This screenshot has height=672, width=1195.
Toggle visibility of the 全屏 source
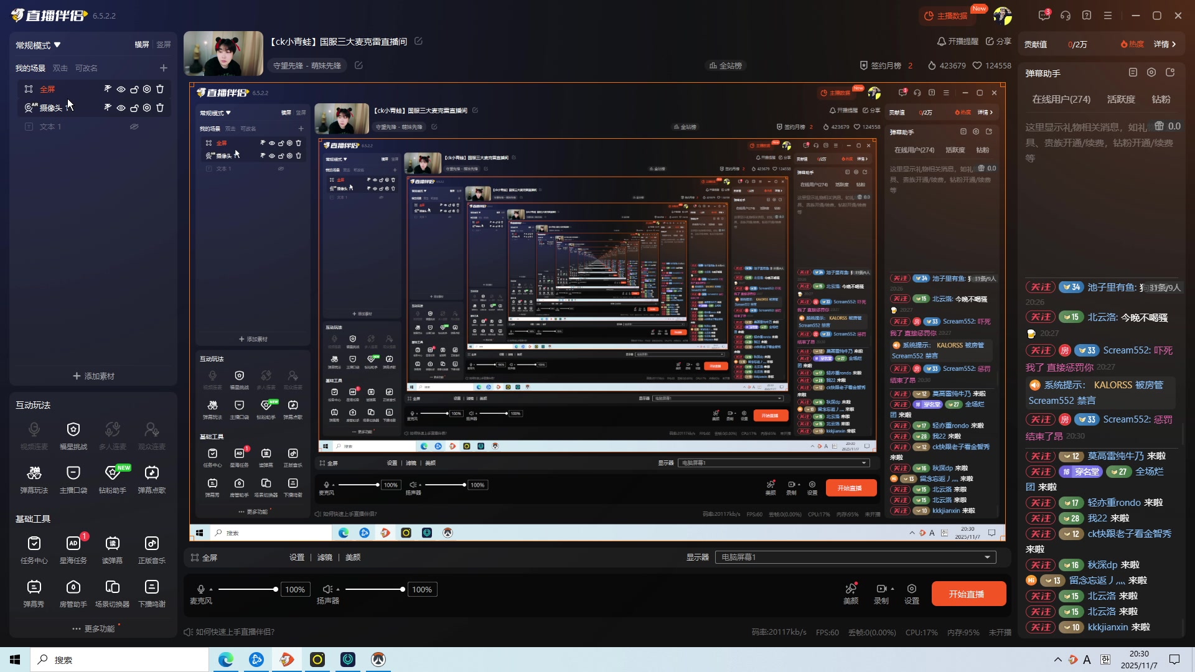[x=121, y=90]
